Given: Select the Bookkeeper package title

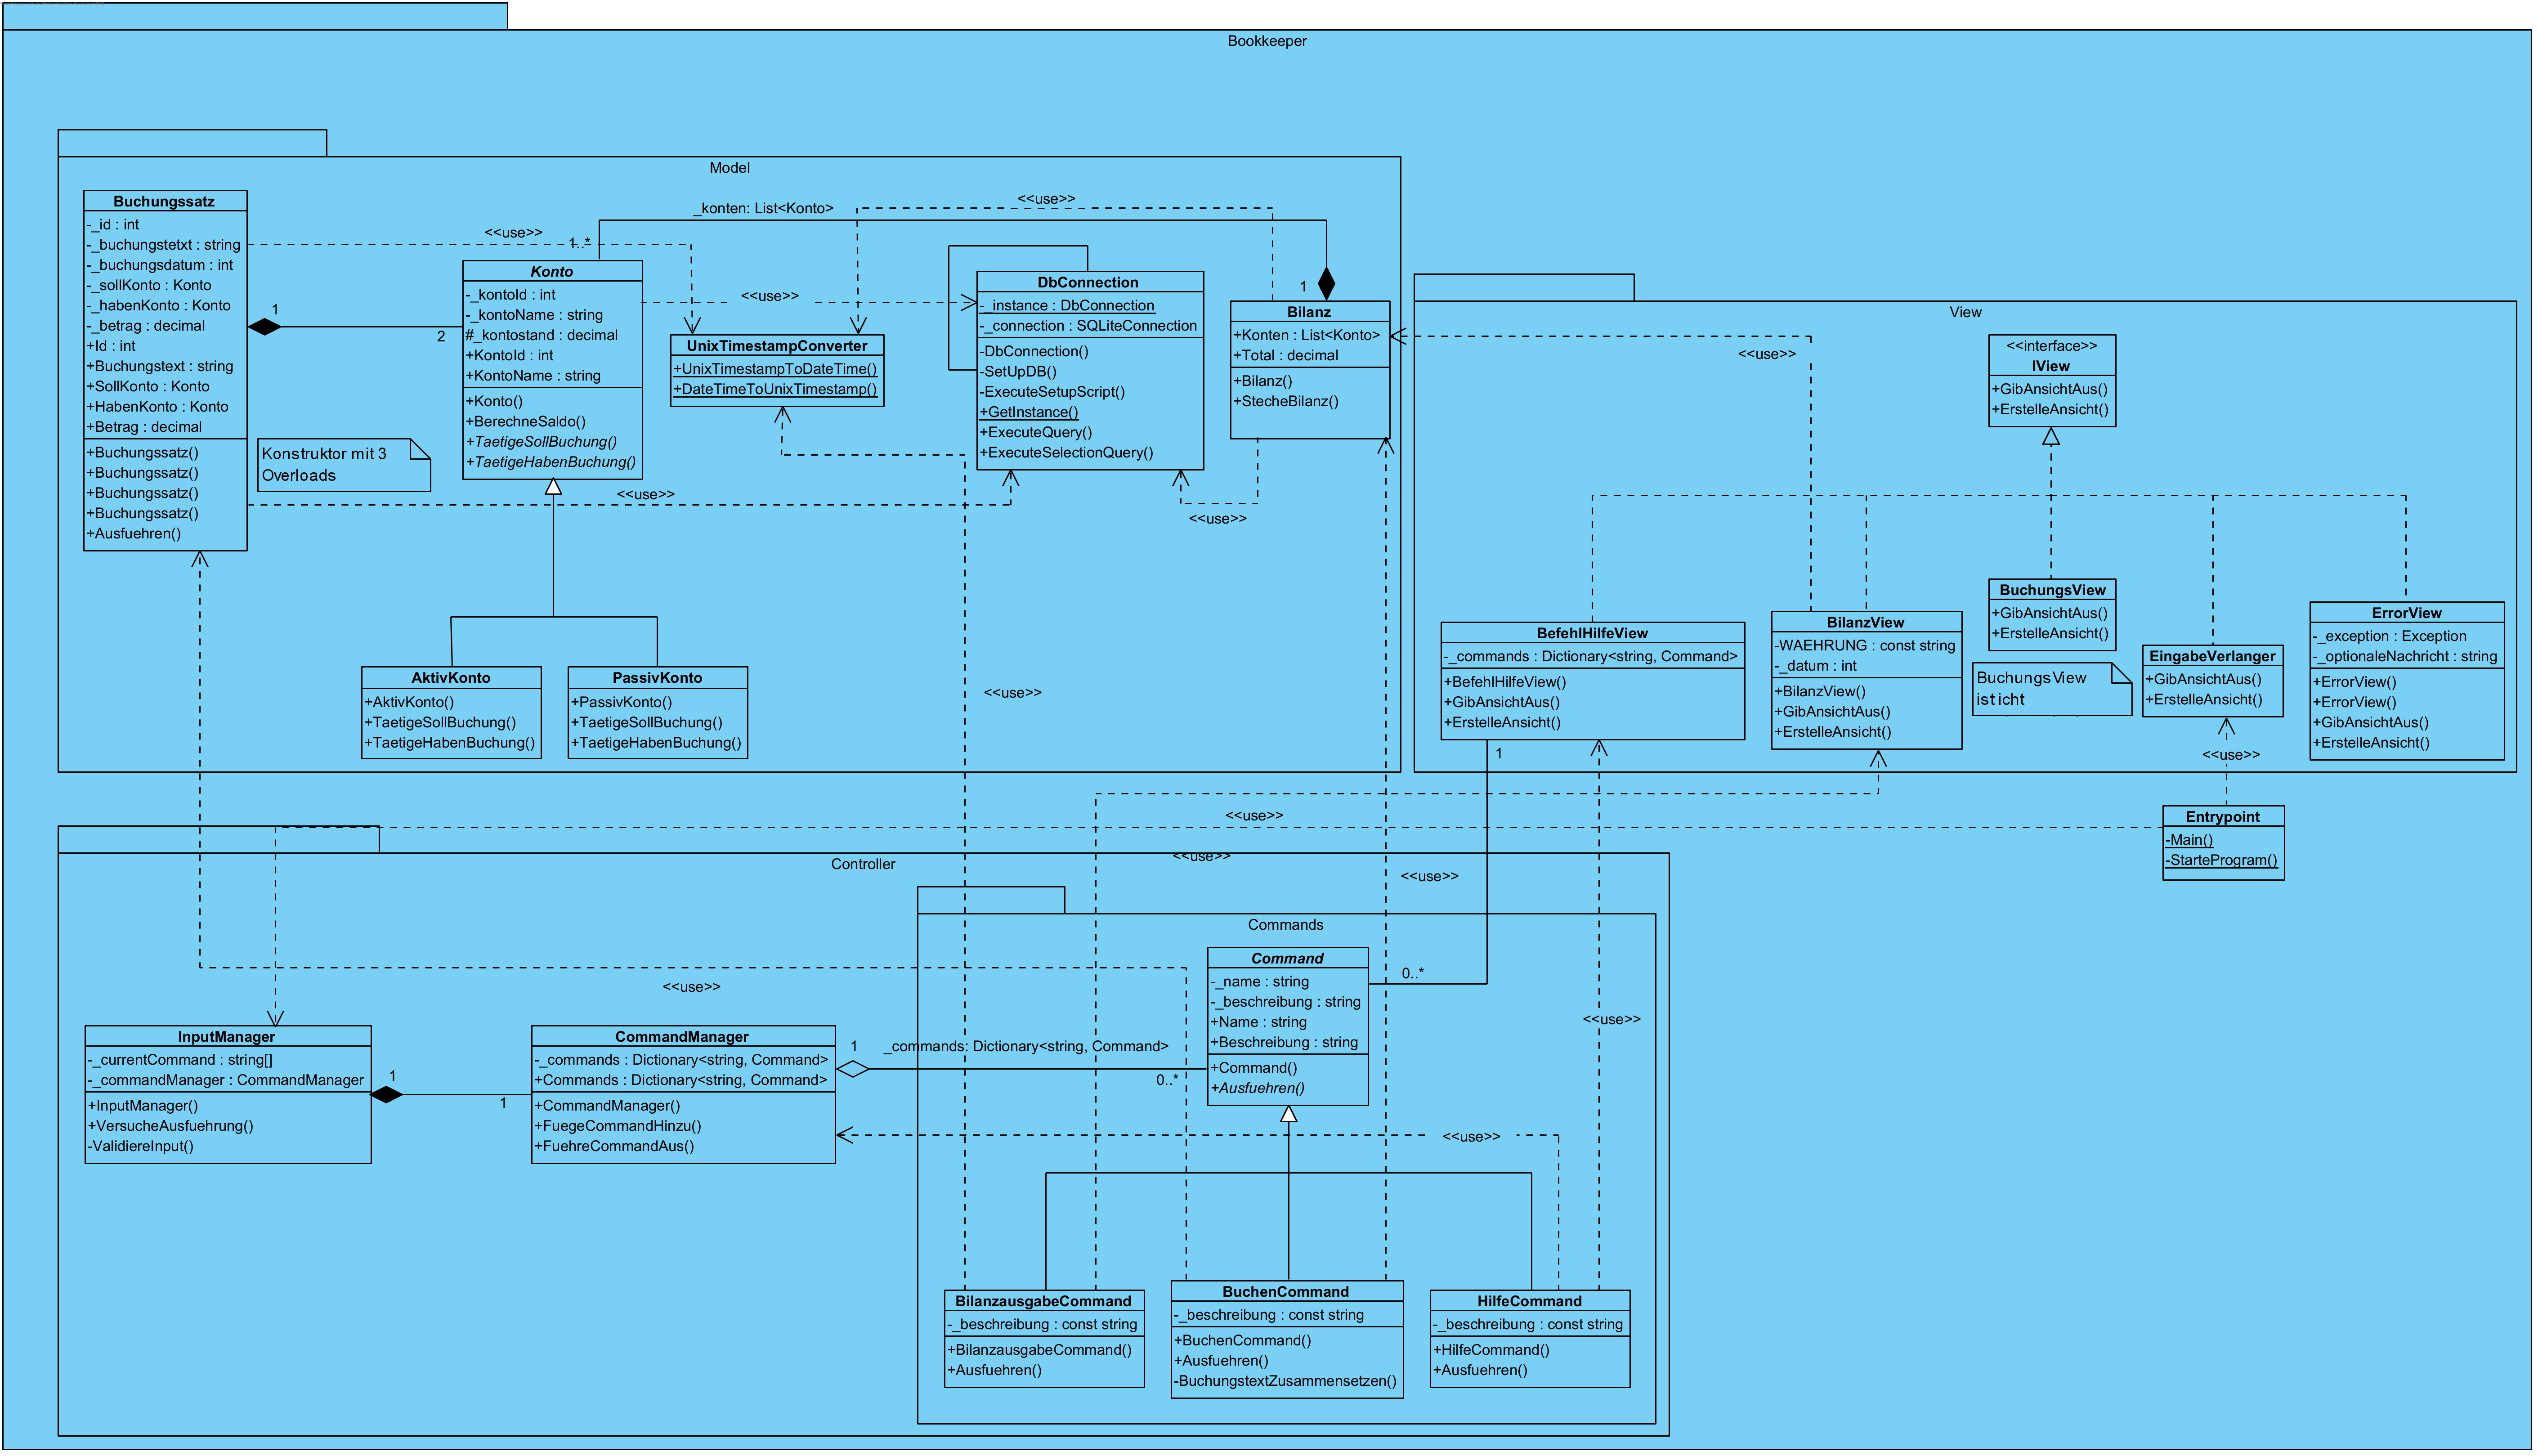Looking at the screenshot, I should (x=1267, y=42).
